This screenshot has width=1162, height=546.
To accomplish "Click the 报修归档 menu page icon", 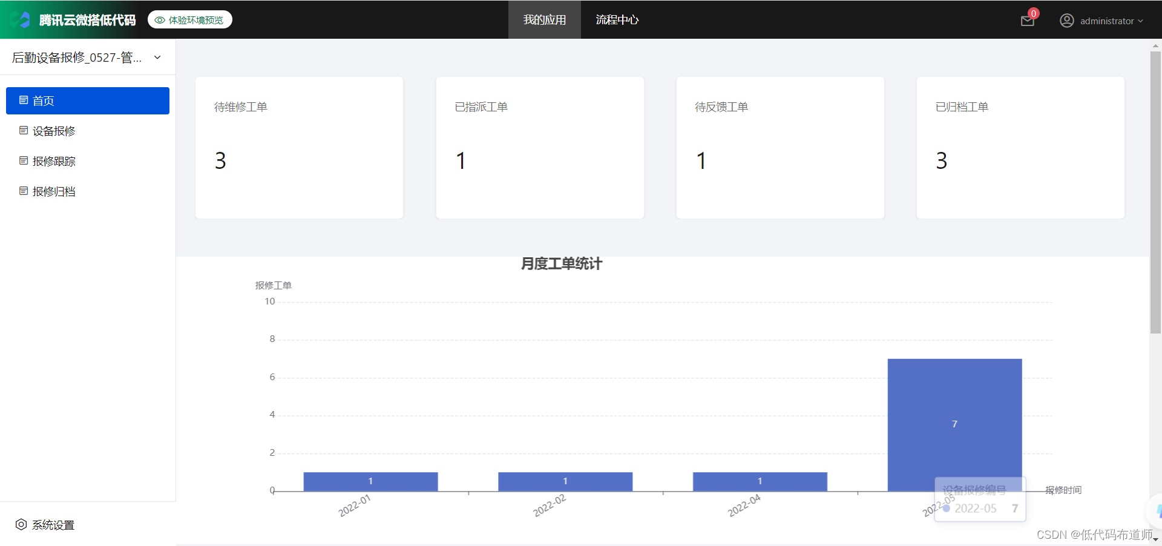I will 24,191.
